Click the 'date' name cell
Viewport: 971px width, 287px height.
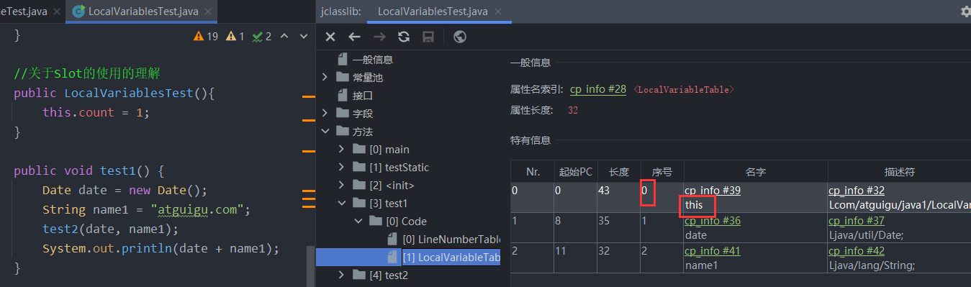click(x=695, y=235)
